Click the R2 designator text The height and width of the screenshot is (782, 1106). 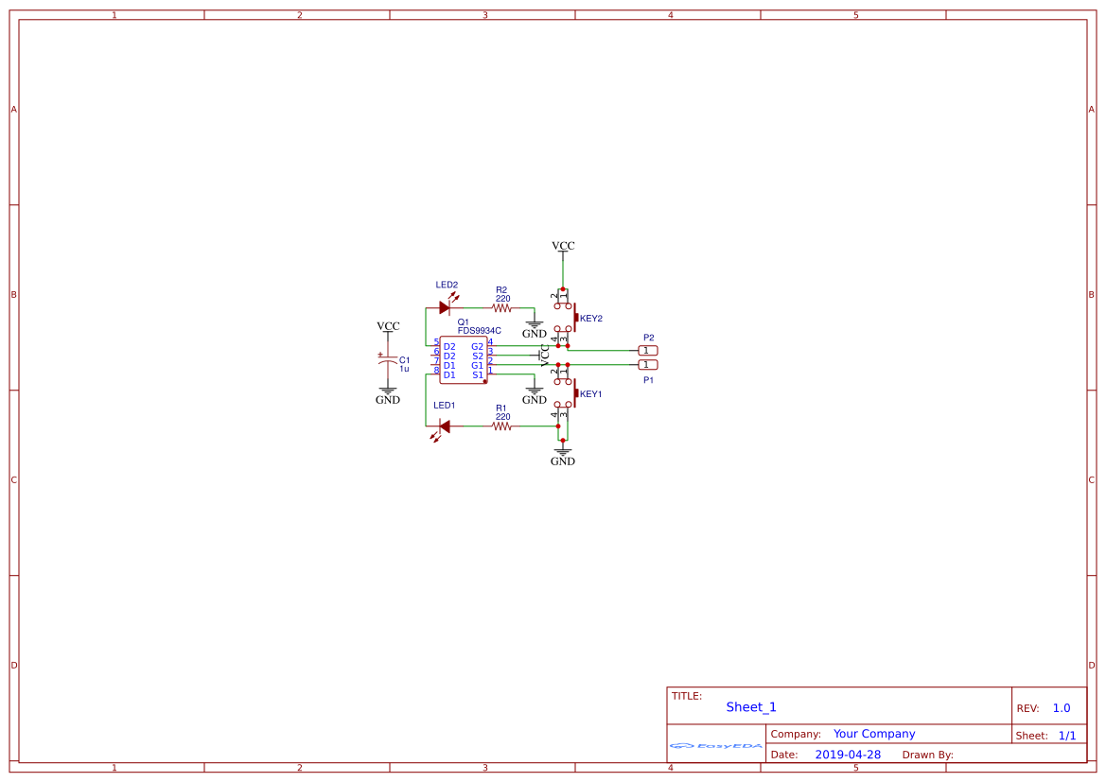coord(501,289)
